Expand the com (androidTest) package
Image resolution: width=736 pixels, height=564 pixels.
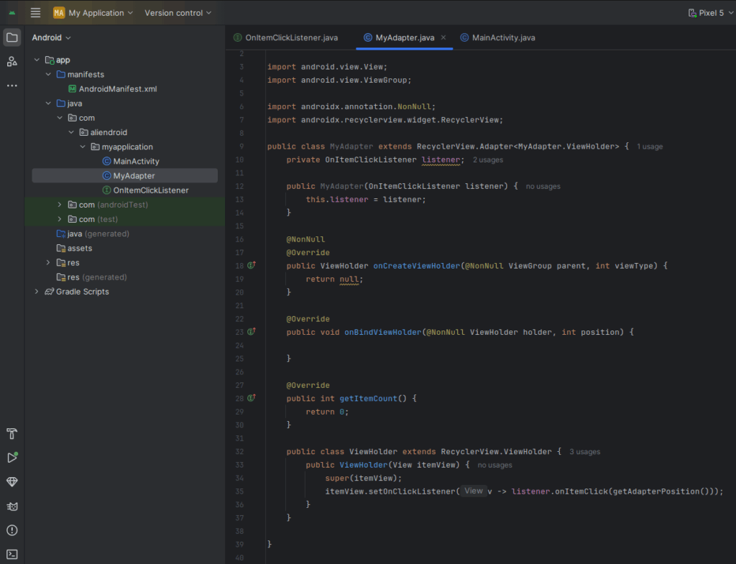pos(60,205)
